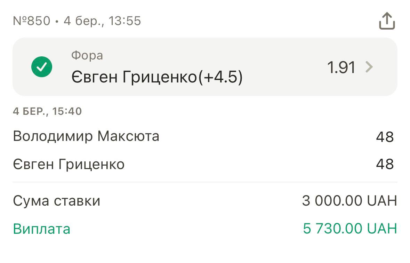
Task: Click the divider line above Сума ставки
Action: click(205, 182)
